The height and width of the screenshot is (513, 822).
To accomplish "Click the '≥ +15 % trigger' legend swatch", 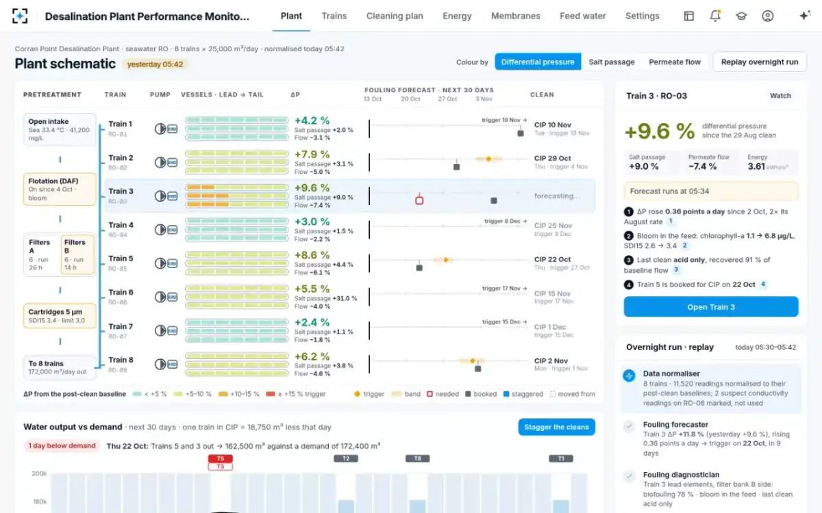I will click(271, 394).
